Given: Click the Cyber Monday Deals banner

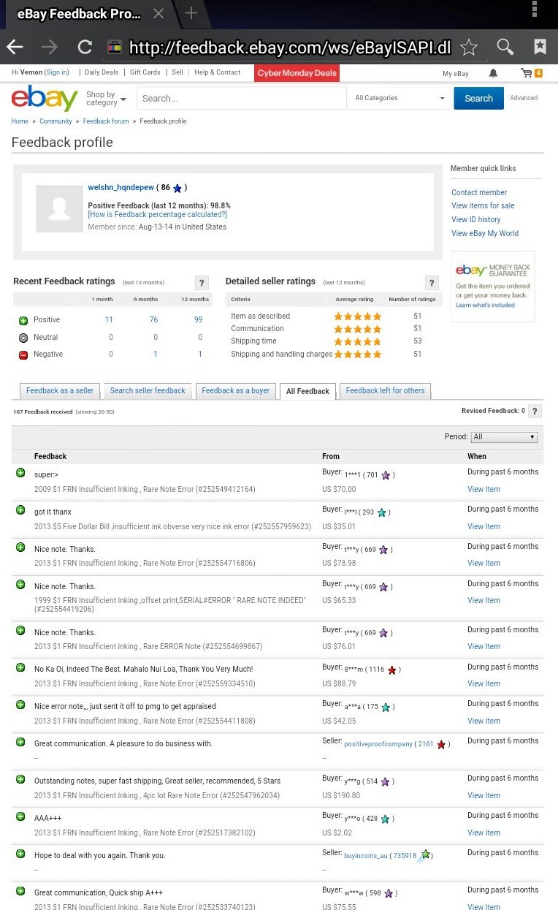Looking at the screenshot, I should tap(297, 73).
